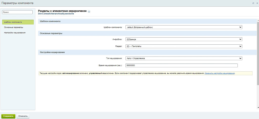Close the Параметры компонента dialog

[x=256, y=3]
